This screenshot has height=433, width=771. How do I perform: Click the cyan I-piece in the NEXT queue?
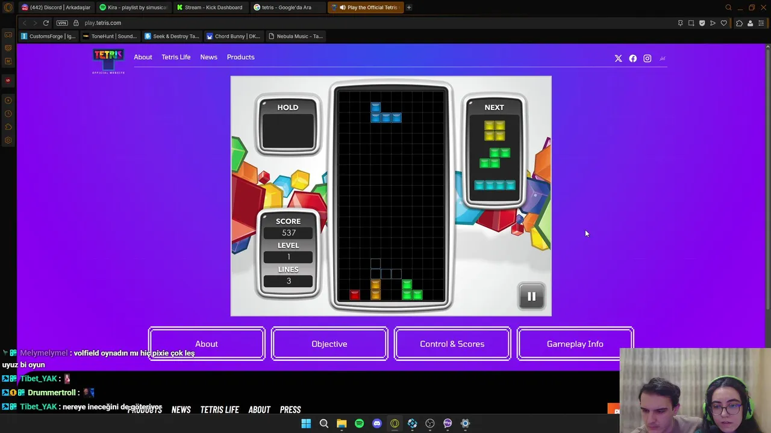pos(495,185)
